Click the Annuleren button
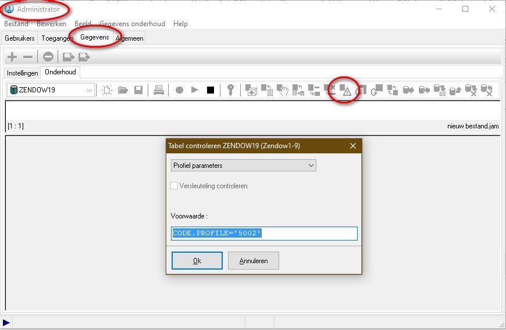 coord(254,261)
